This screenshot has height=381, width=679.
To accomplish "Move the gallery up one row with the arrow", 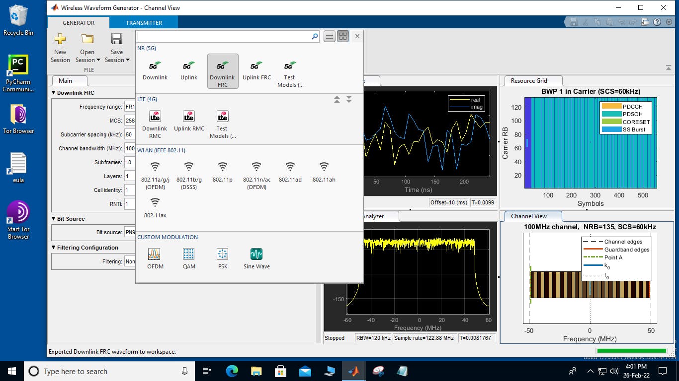I will [x=337, y=100].
